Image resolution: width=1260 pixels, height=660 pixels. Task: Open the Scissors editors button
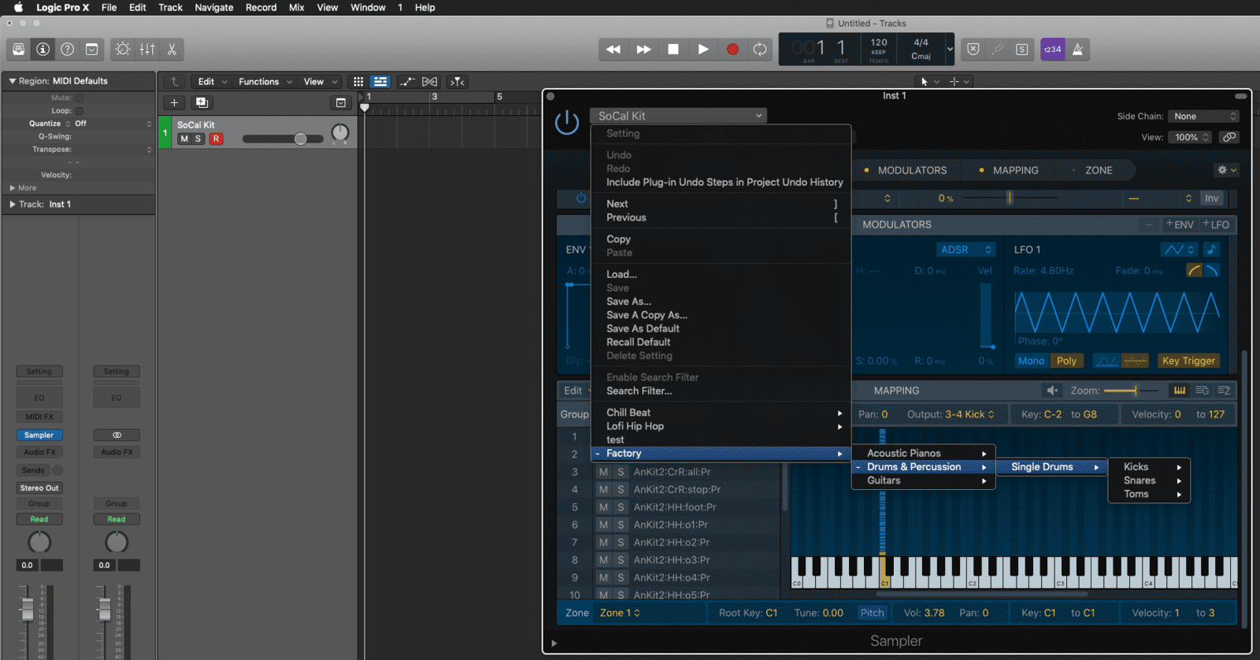coord(172,49)
